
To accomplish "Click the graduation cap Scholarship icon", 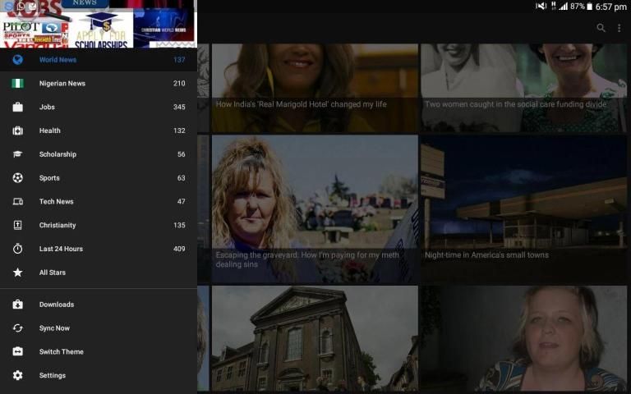I will click(18, 154).
